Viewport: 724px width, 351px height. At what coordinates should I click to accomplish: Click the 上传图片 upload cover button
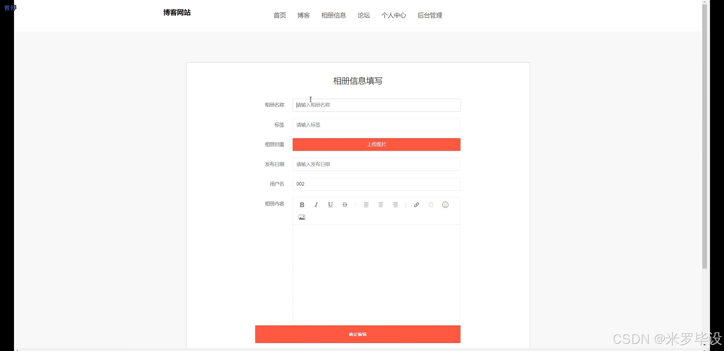point(376,144)
